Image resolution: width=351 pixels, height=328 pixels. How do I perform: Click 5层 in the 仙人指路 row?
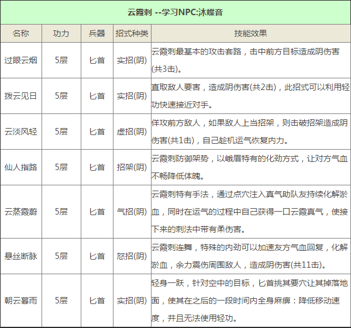coord(61,167)
